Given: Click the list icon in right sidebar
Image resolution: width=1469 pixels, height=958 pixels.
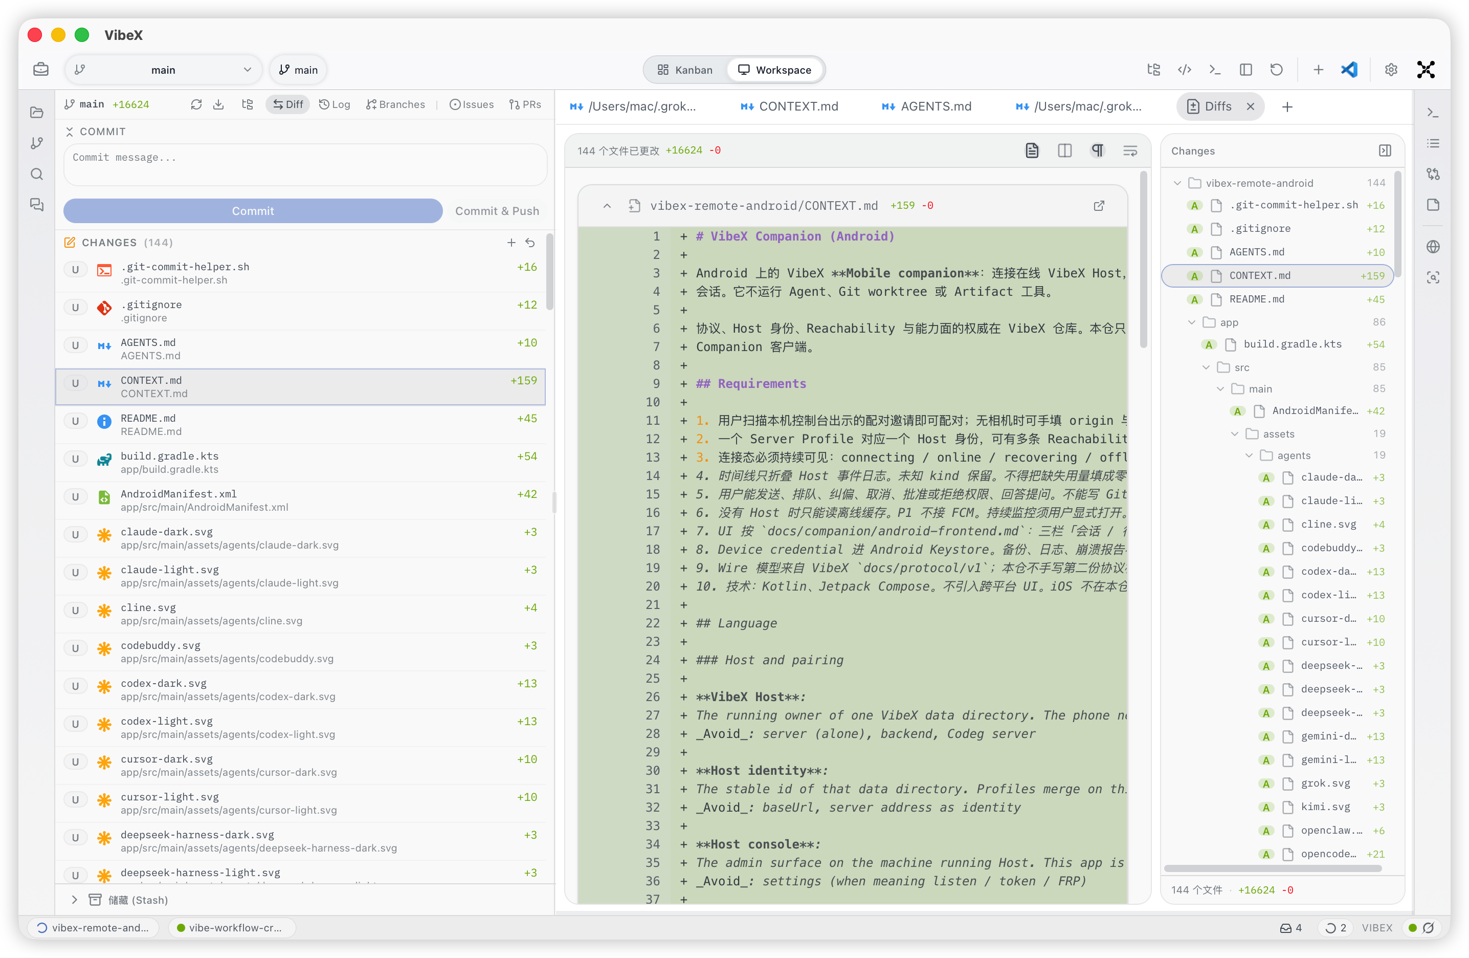Looking at the screenshot, I should [1433, 143].
